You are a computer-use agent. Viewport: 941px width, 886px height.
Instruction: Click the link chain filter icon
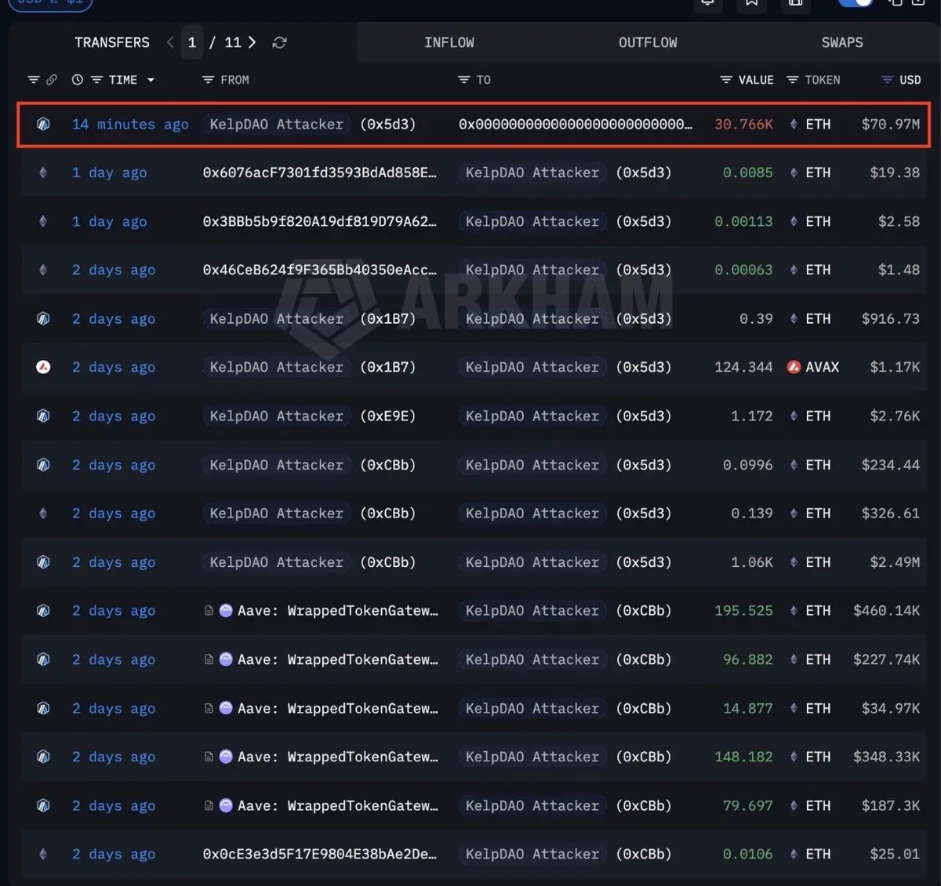52,80
